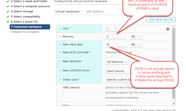Open the Memory unit GB dropdown

pyautogui.click(x=136, y=37)
